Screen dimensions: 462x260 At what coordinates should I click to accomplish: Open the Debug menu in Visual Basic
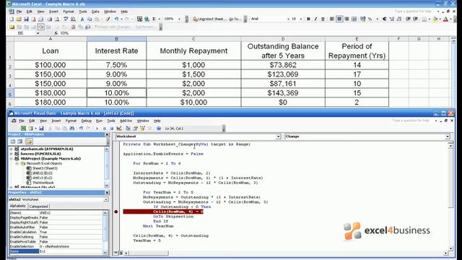(x=87, y=121)
